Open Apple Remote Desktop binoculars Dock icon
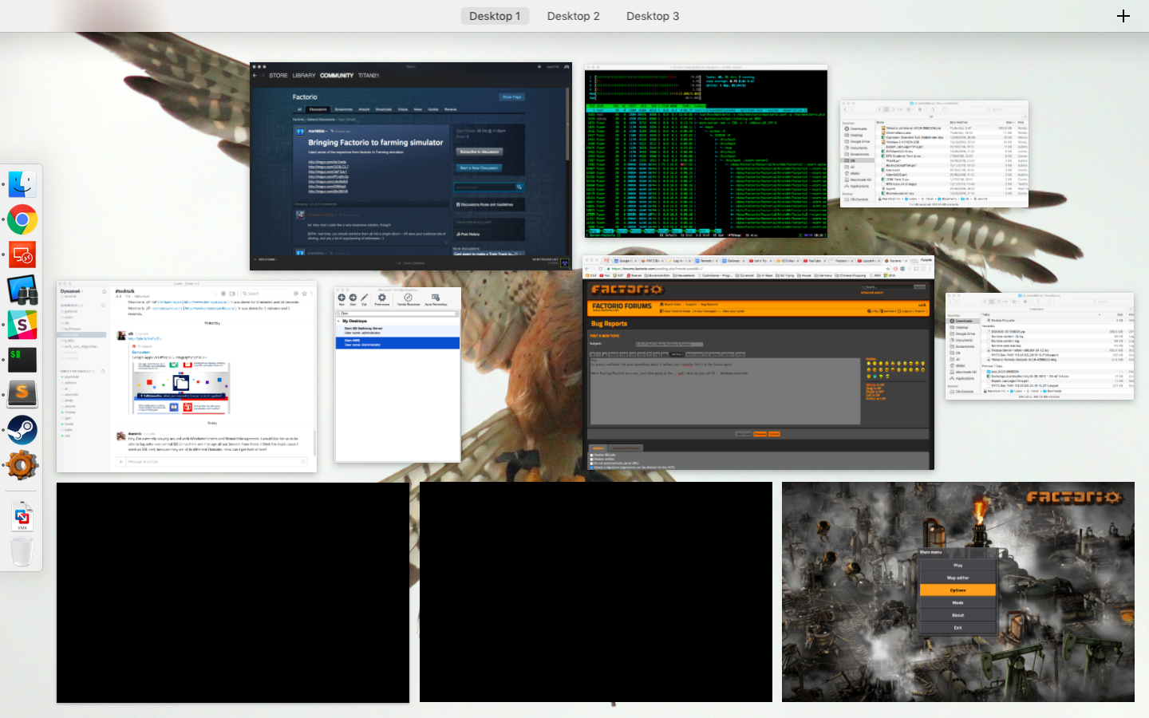Viewport: 1149px width, 718px height. pos(22,290)
